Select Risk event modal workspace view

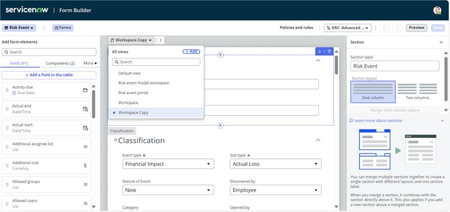point(156,83)
